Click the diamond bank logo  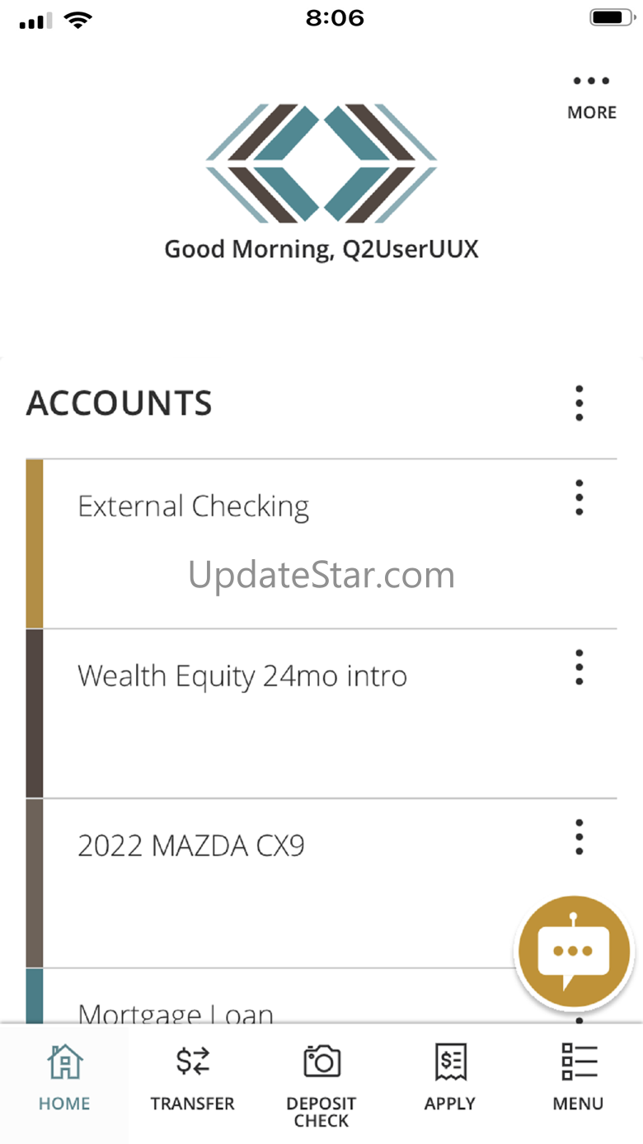click(321, 163)
